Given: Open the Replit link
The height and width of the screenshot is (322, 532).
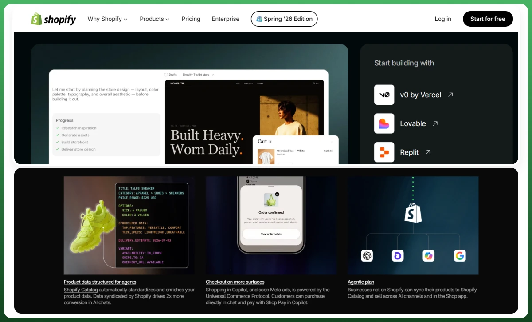Looking at the screenshot, I should [409, 152].
